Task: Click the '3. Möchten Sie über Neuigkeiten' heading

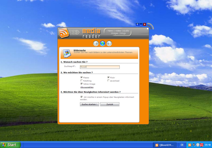Action: 90,92
